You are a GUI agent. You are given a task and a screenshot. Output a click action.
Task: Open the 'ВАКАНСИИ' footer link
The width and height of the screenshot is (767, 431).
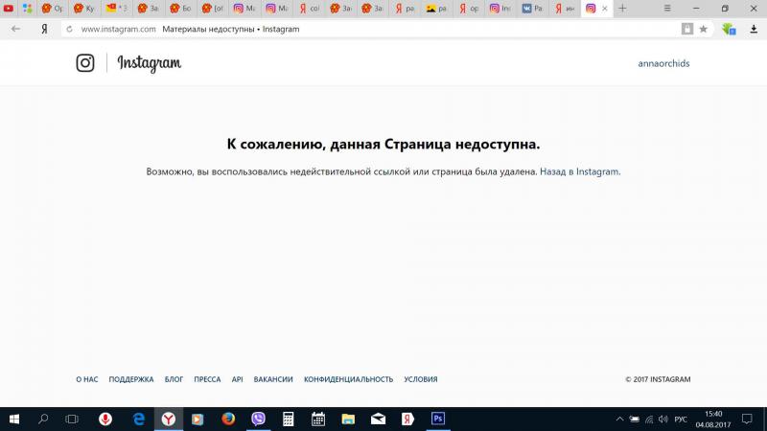(273, 379)
